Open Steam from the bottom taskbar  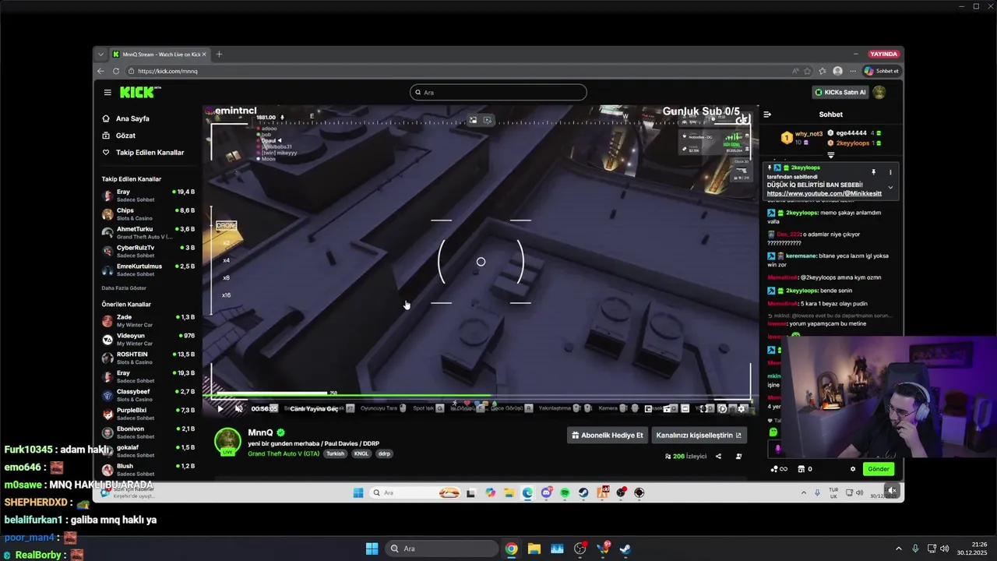click(x=625, y=549)
